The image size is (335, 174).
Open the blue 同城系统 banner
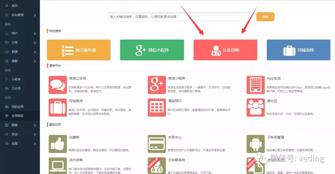click(298, 50)
